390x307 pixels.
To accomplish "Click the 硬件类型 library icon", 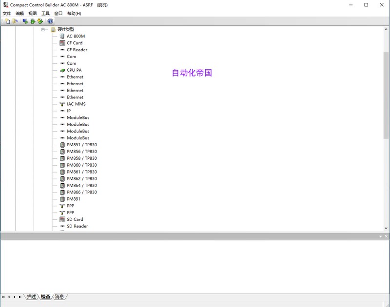I will [53, 30].
